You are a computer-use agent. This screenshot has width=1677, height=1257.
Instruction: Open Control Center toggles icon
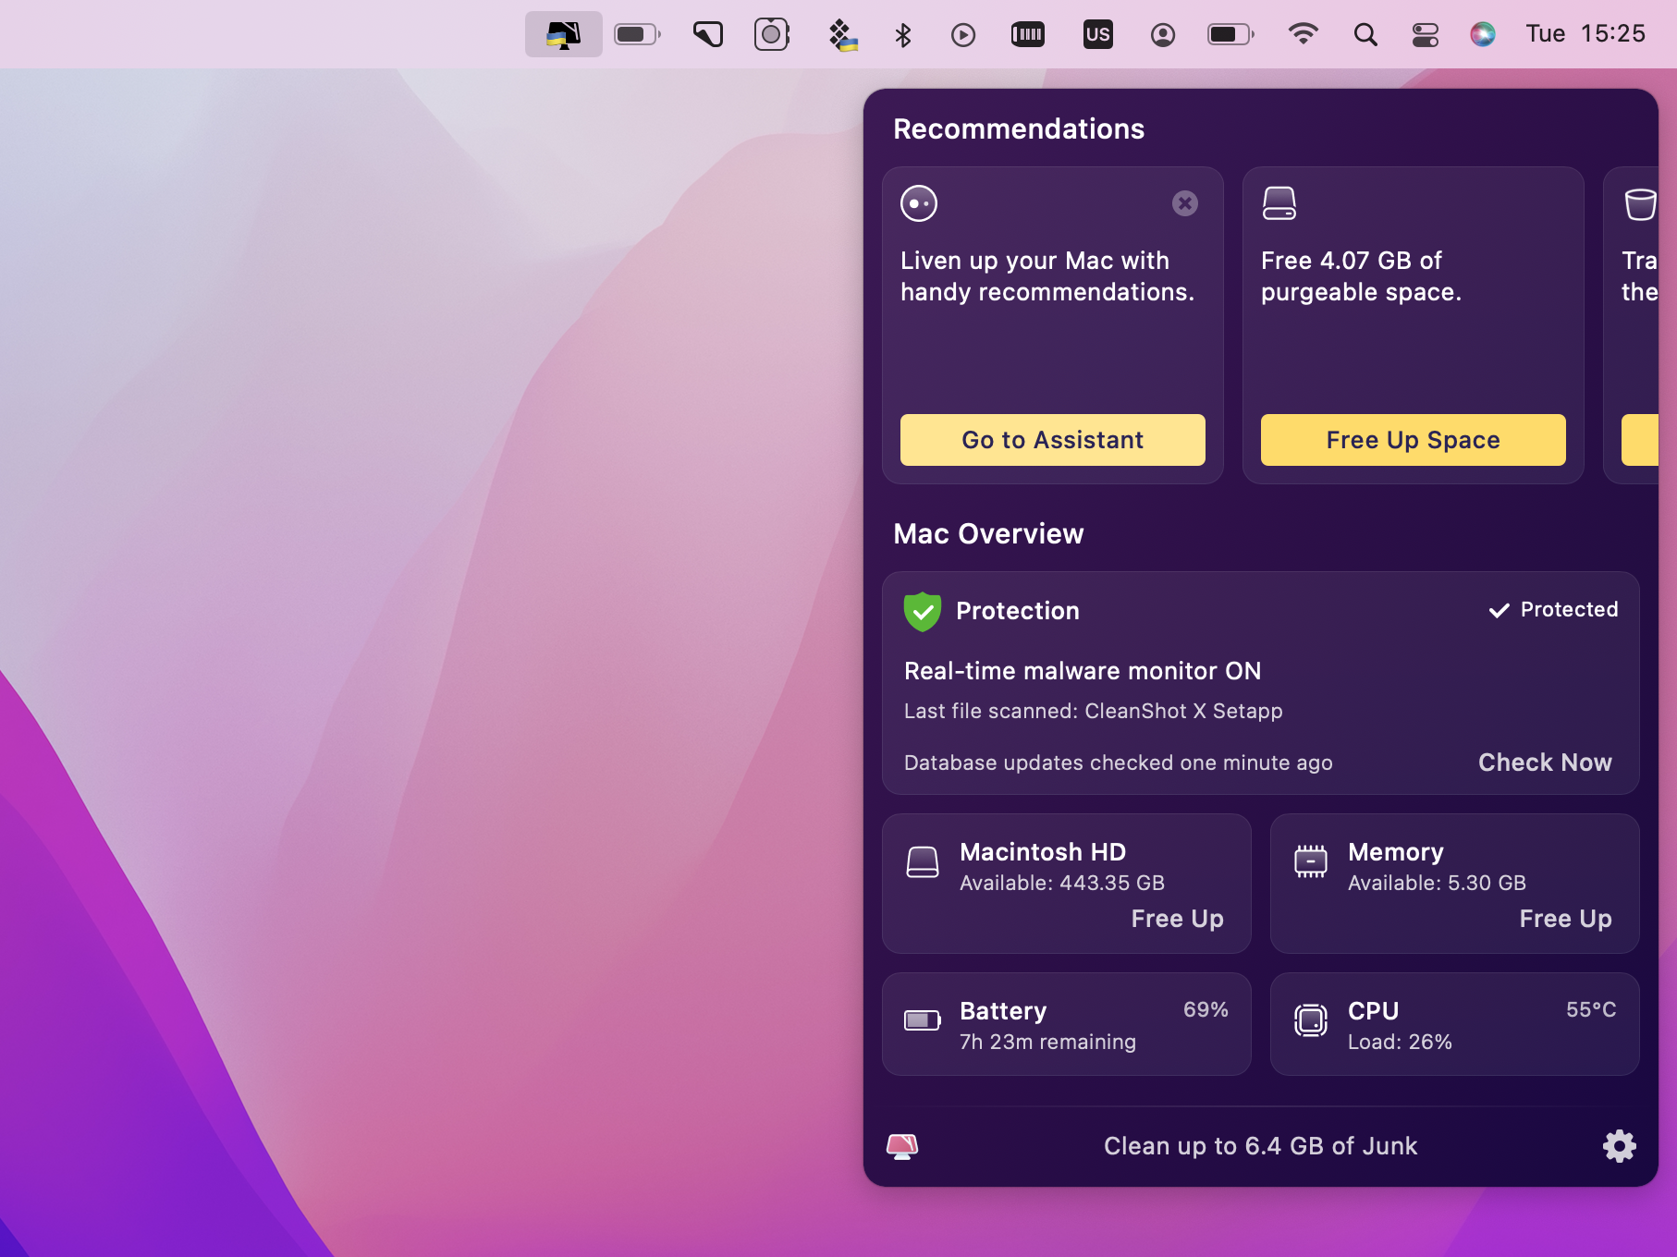(x=1425, y=35)
